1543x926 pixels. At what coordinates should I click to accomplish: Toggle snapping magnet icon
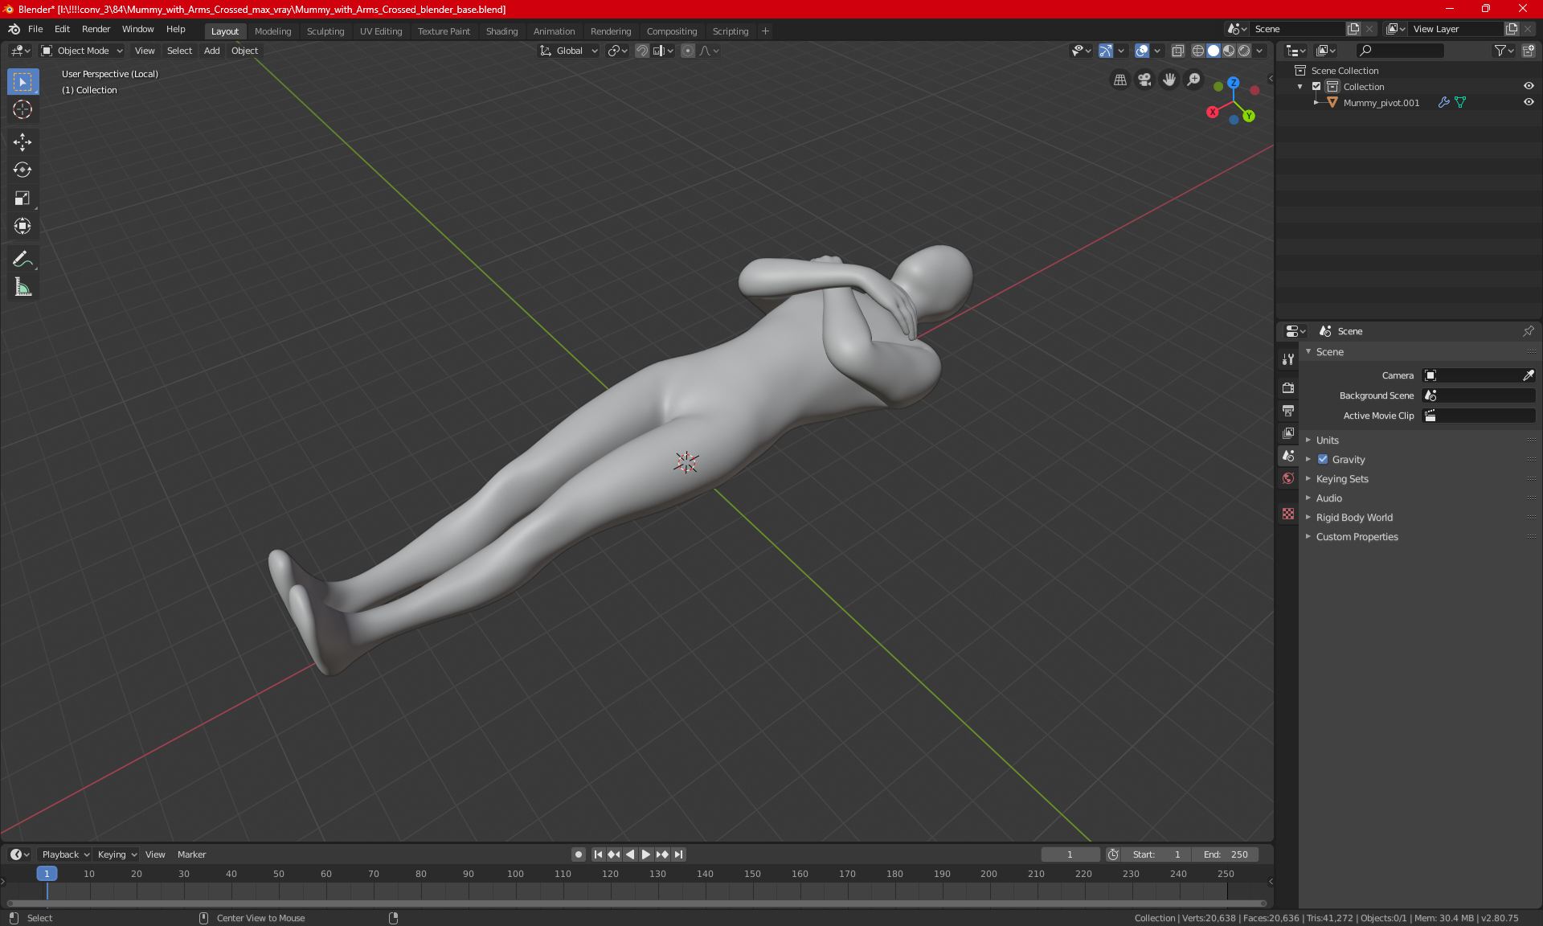tap(642, 51)
